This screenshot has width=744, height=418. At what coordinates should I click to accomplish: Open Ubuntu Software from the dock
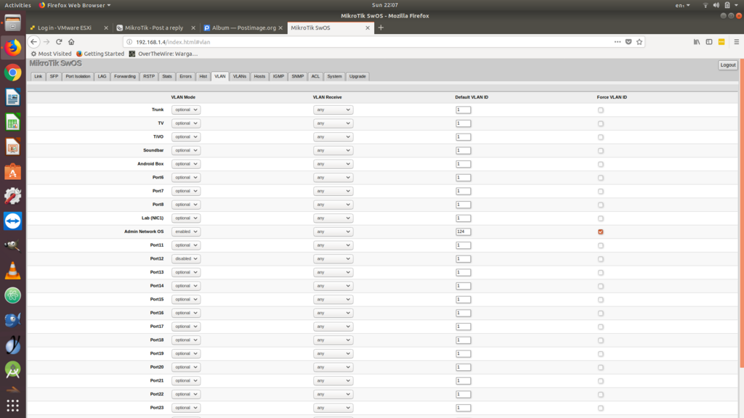click(13, 171)
